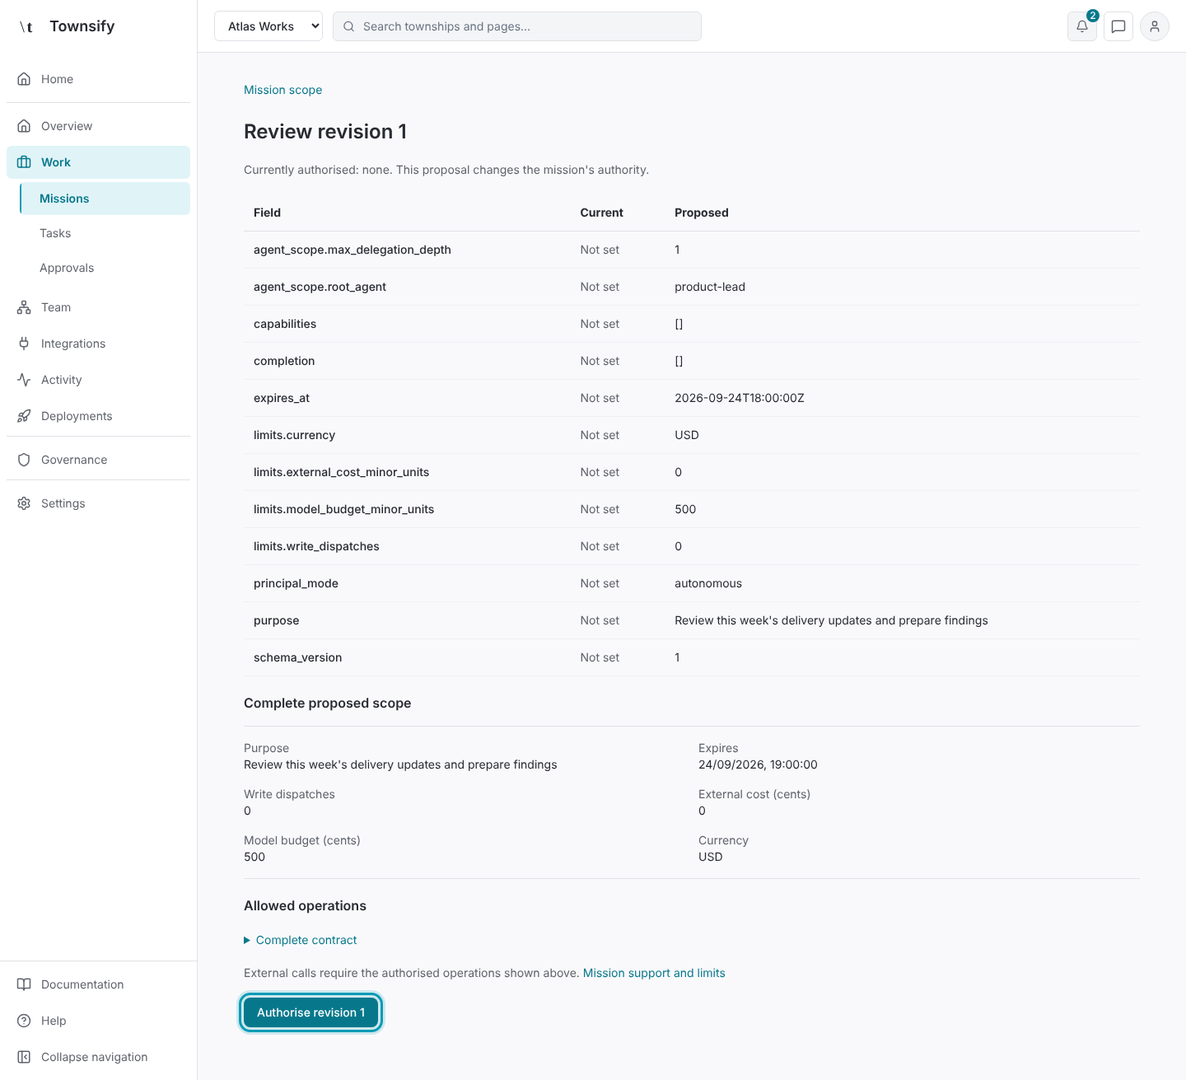This screenshot has height=1080, width=1186.
Task: Click the limits.currency proposed value USD
Action: click(x=687, y=435)
